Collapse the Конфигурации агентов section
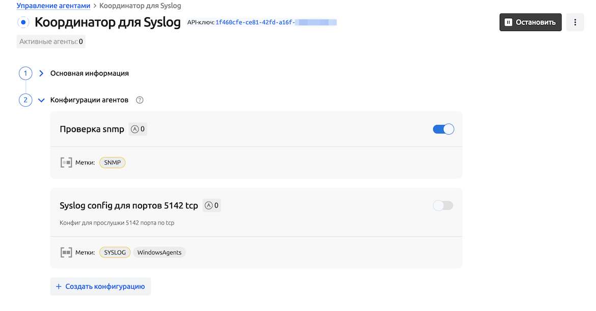This screenshot has width=596, height=311. pyautogui.click(x=42, y=100)
